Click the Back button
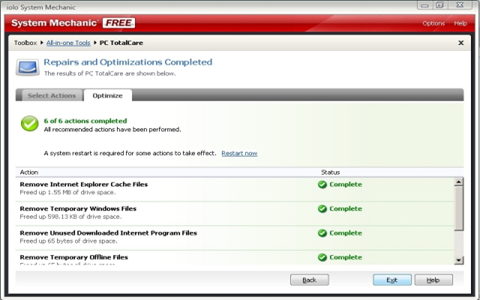The height and width of the screenshot is (300, 480). pyautogui.click(x=310, y=280)
